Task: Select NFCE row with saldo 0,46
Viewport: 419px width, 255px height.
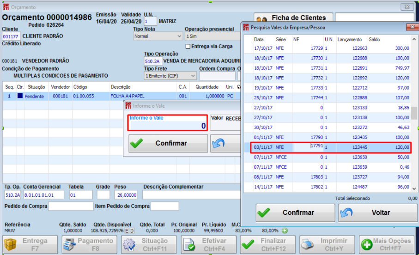Action: 328,167
